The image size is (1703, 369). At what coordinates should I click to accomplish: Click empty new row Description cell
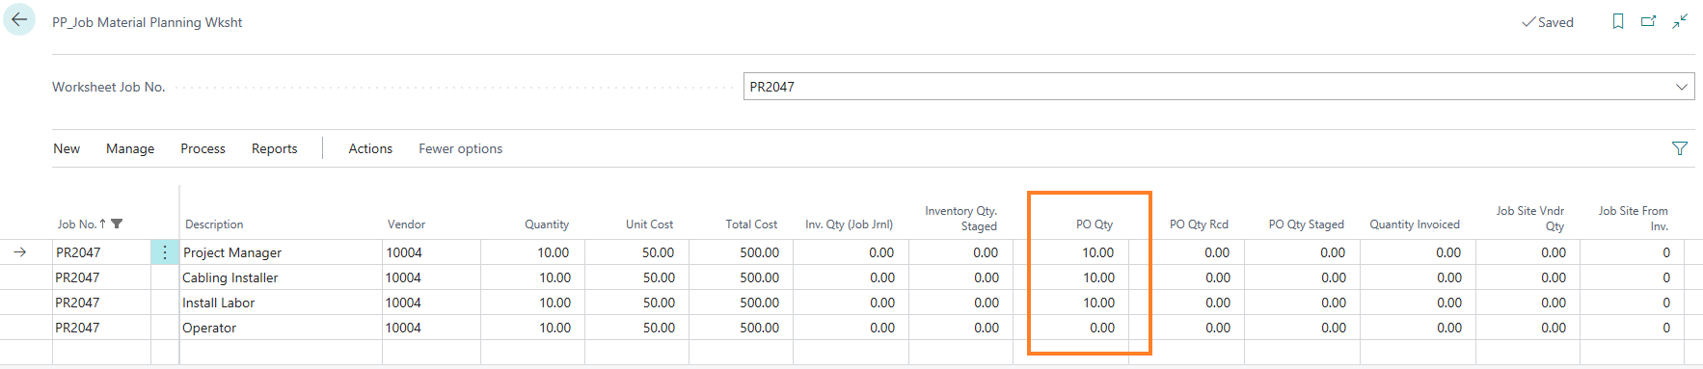(282, 352)
